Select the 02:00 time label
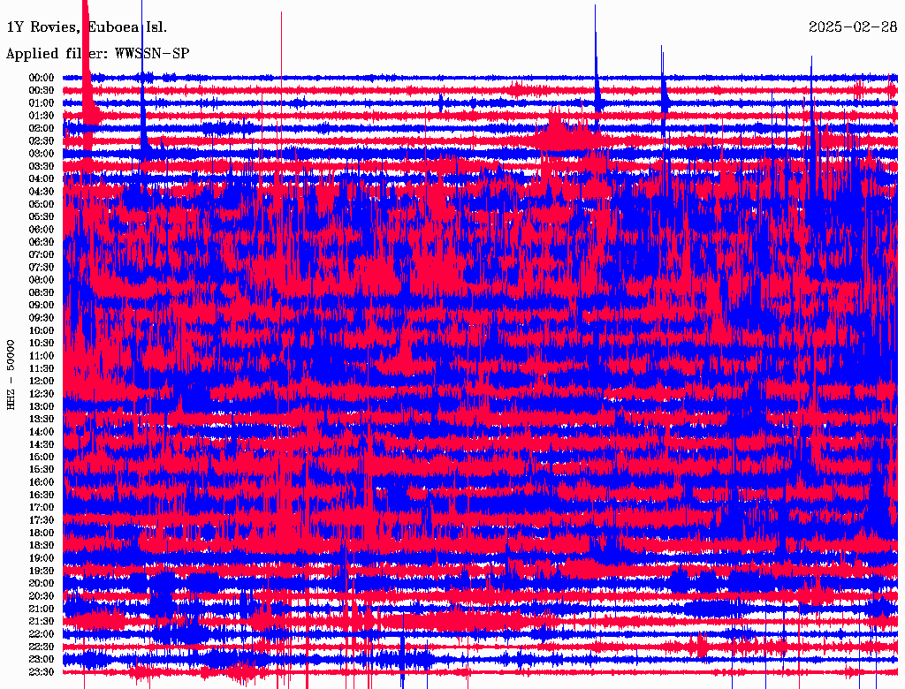The height and width of the screenshot is (689, 905). pyautogui.click(x=42, y=129)
